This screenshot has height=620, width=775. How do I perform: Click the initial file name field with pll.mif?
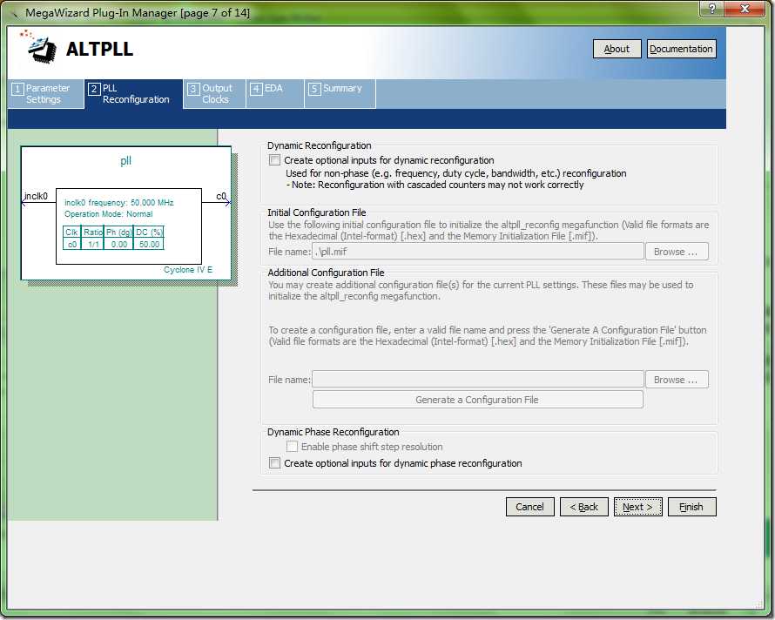[x=477, y=252]
